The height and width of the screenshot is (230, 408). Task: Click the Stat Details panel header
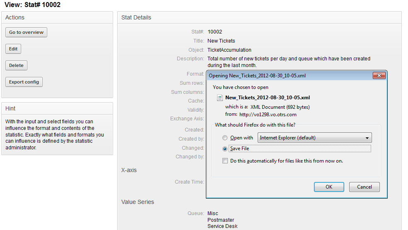[136, 17]
